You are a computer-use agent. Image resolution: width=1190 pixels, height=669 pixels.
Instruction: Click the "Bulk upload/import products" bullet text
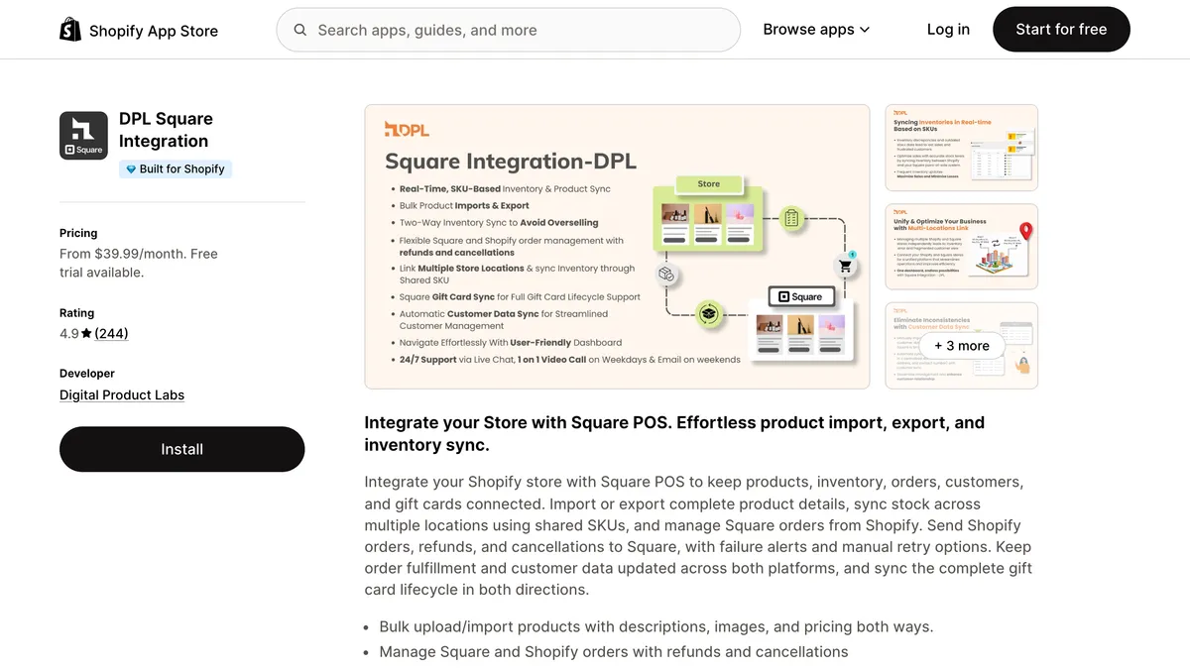coord(656,626)
